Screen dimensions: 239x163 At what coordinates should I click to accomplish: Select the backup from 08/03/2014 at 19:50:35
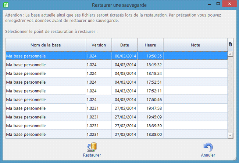point(46,56)
